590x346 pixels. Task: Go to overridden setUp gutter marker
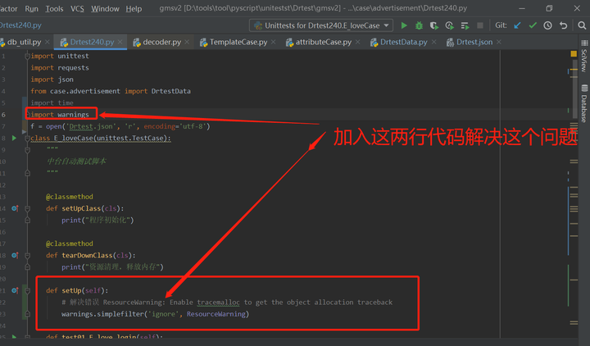(x=15, y=290)
